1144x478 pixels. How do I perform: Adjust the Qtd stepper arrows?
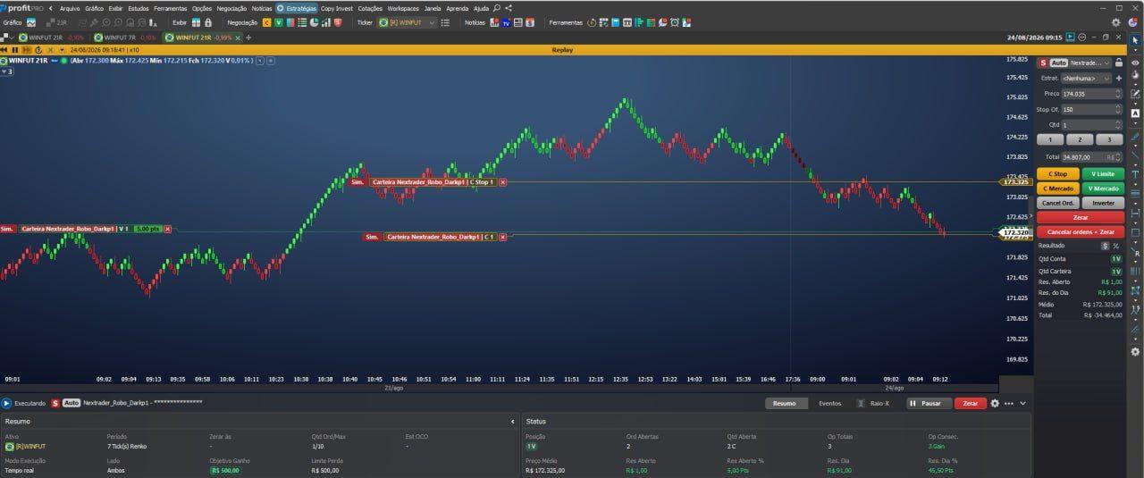1117,125
